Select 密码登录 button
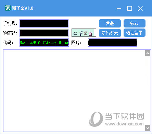This screenshot has height=134, width=152. pos(110,33)
